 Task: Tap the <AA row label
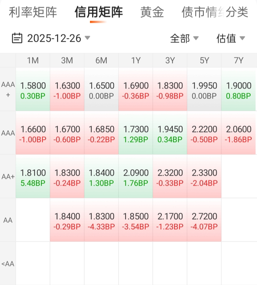(8, 264)
